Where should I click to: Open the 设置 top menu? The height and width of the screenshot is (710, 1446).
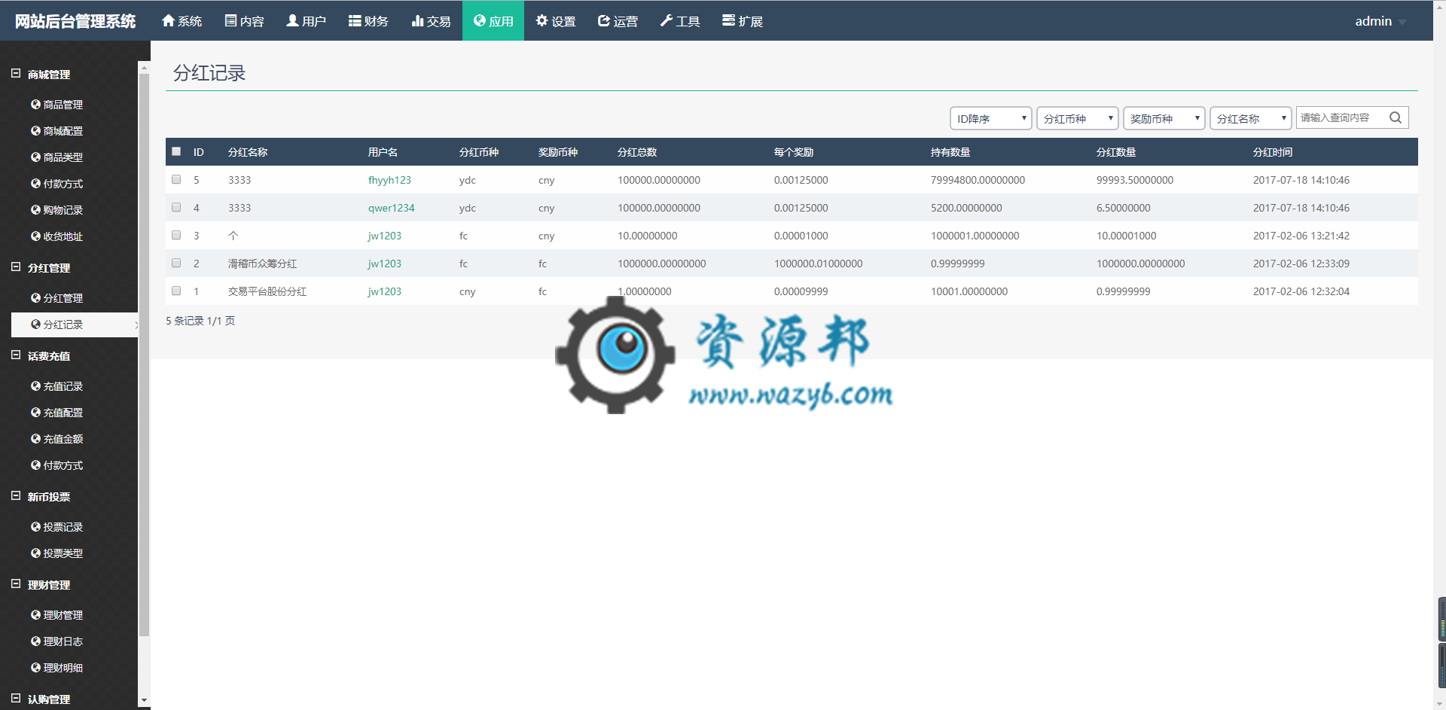(x=556, y=20)
